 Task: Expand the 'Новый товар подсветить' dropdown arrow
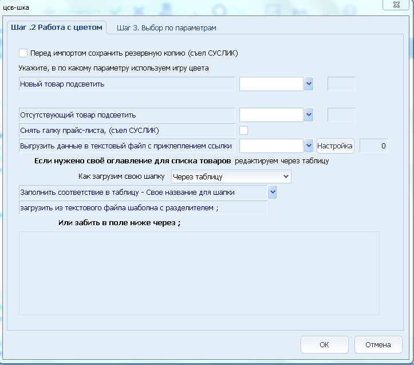coord(309,84)
